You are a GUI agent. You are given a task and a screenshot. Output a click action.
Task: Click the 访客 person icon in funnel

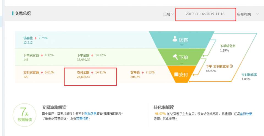(x=175, y=39)
